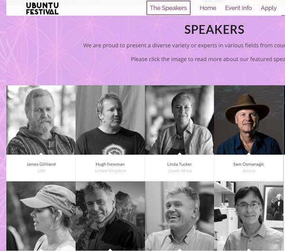Select the Linda Tucker name label
The width and height of the screenshot is (285, 251).
(x=180, y=164)
